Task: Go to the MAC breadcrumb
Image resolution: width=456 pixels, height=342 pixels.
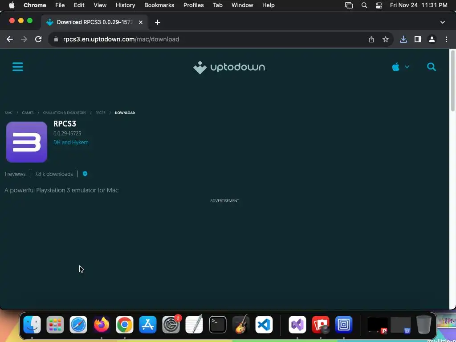Action: point(8,113)
